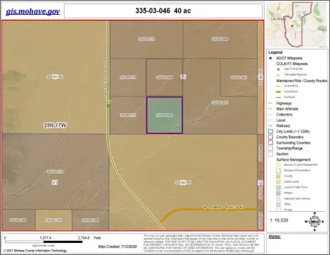Image resolution: width=330 pixels, height=255 pixels.
Task: Click the Highways legend line symbol
Action: (270, 103)
